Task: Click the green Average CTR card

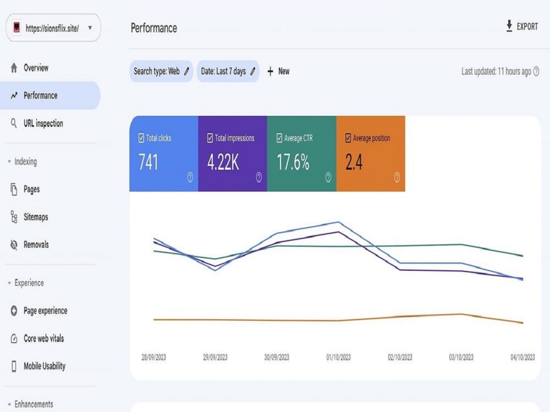Action: point(301,154)
